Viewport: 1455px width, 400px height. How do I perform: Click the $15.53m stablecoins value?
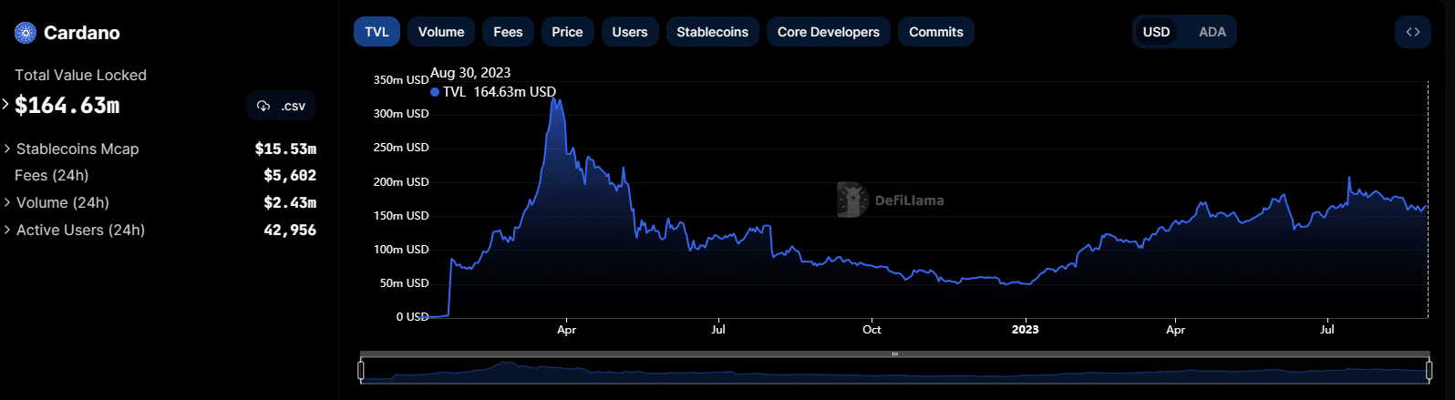point(285,149)
